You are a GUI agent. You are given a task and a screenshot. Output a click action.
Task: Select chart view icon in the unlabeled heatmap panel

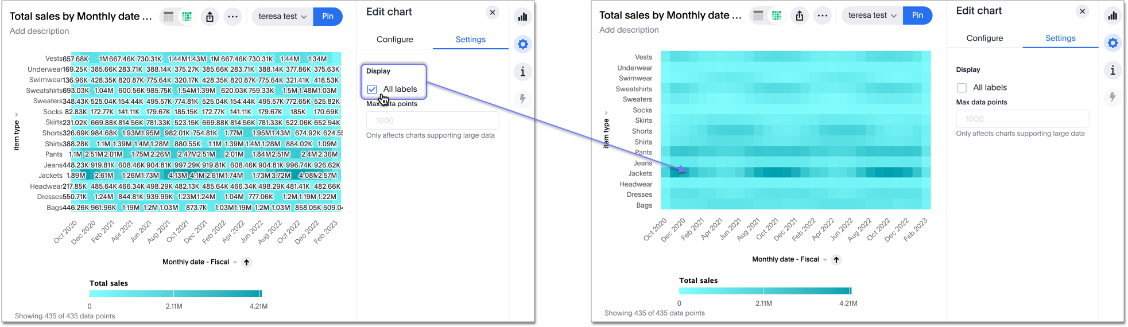tap(777, 15)
